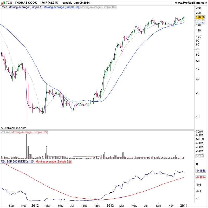
Task: Click the candlestick icon beside the TCG title
Action: point(3,3)
